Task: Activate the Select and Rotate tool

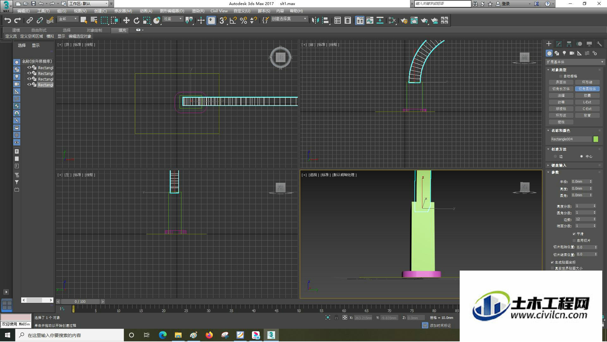Action: 136,21
